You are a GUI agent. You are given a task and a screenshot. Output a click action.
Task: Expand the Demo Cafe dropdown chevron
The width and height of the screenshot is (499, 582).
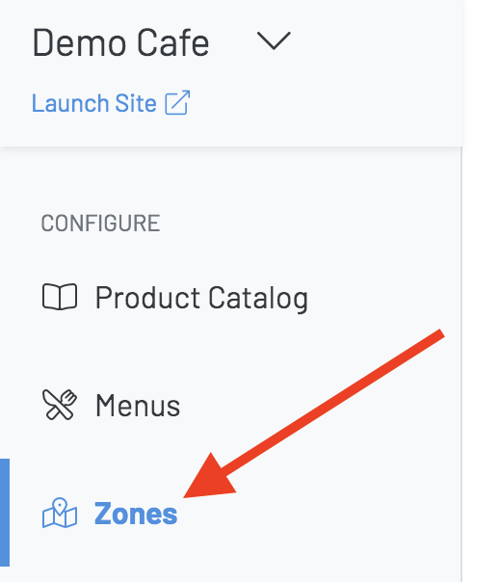pos(274,40)
